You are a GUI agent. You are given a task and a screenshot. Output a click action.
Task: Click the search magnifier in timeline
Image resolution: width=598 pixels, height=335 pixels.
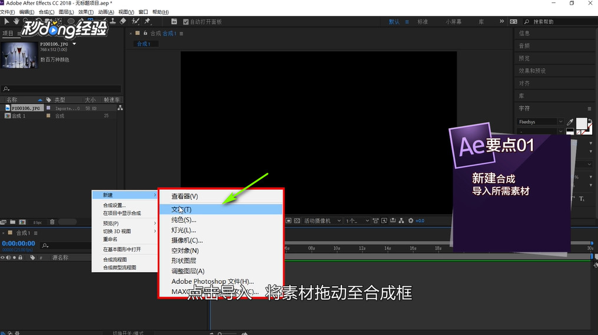pos(45,246)
